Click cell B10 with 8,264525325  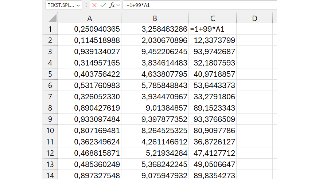[x=155, y=130]
